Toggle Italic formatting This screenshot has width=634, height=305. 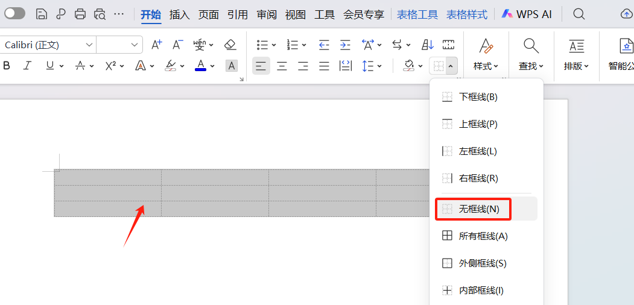click(27, 66)
